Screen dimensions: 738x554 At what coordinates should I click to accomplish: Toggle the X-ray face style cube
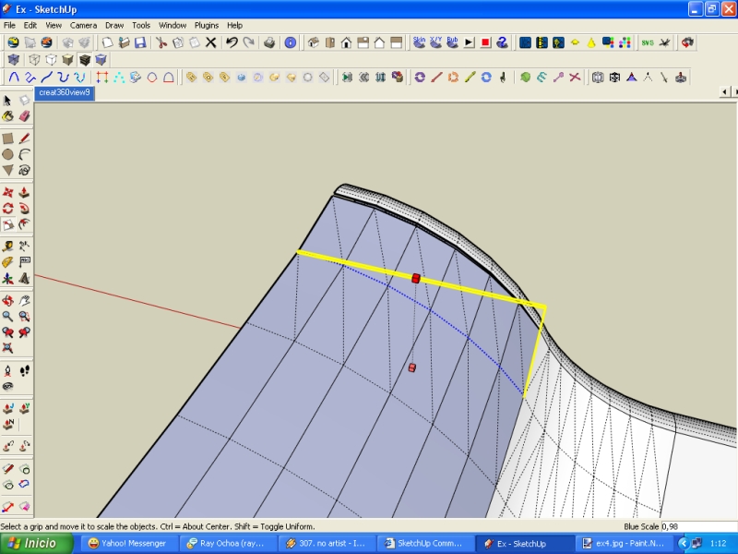[x=14, y=60]
